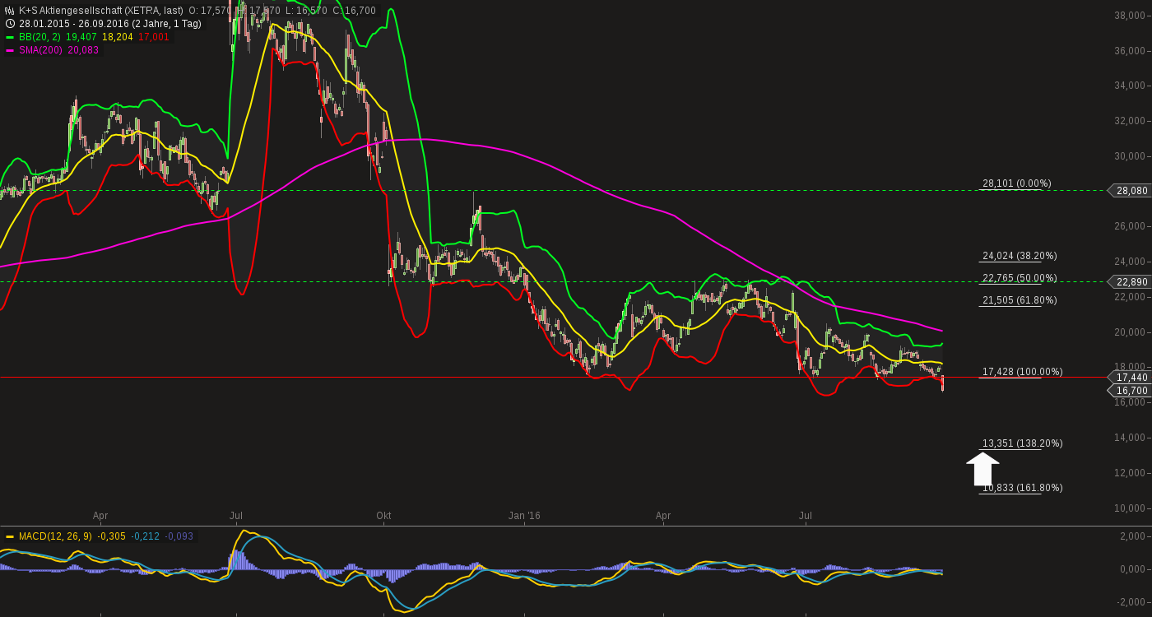Click the '2,000' MACD axis label
This screenshot has height=617, width=1152.
(x=1134, y=536)
